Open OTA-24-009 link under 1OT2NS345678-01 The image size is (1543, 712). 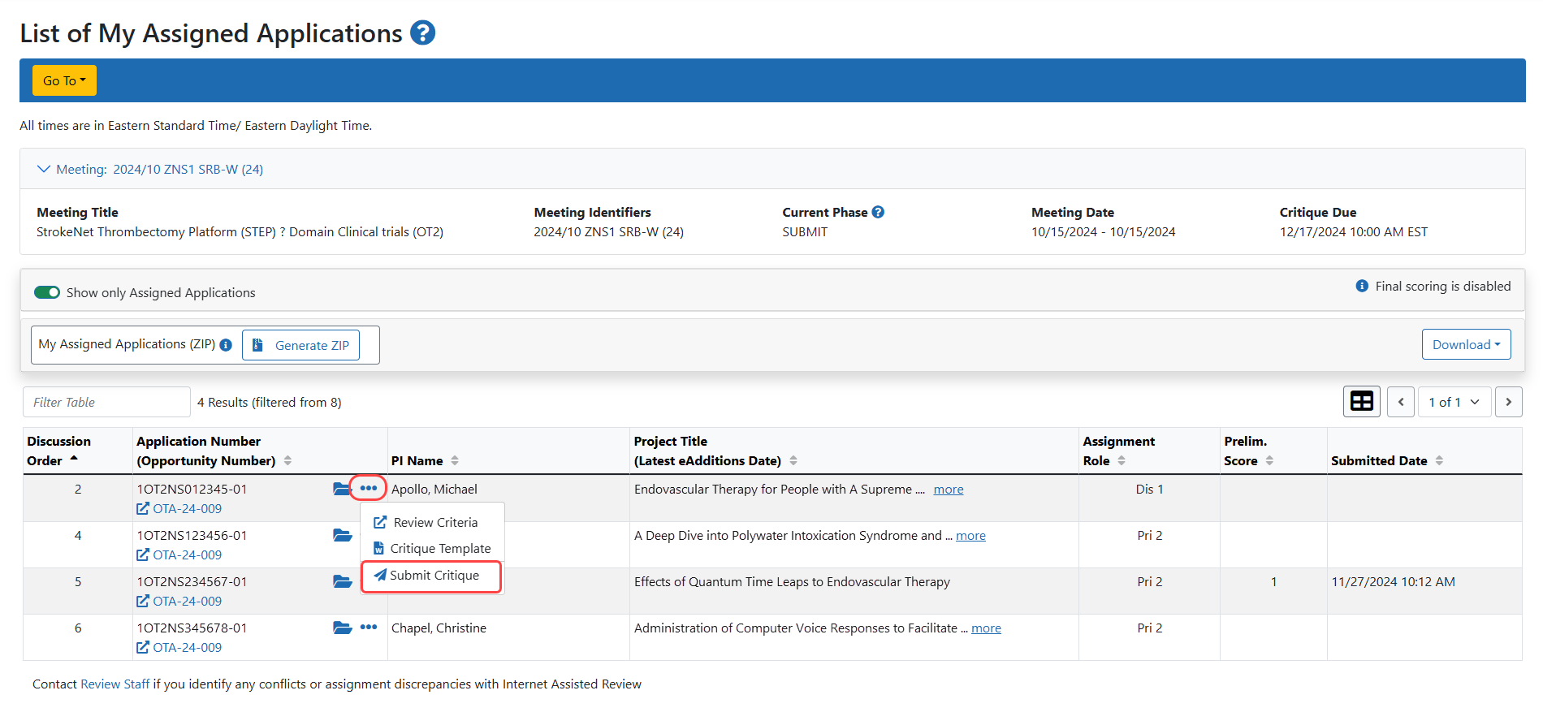[179, 648]
